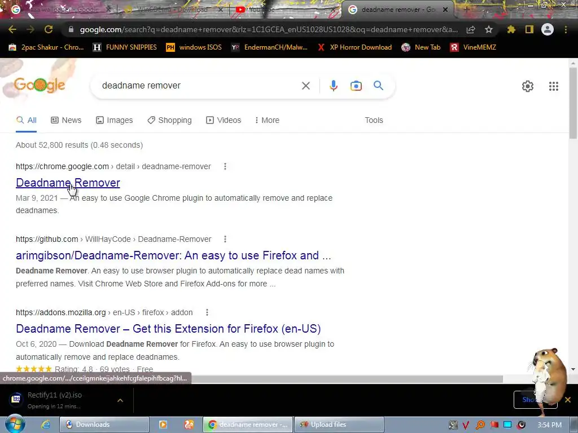Click the horizontal page scrollbar
Screen dimensions: 578x433
[347, 379]
